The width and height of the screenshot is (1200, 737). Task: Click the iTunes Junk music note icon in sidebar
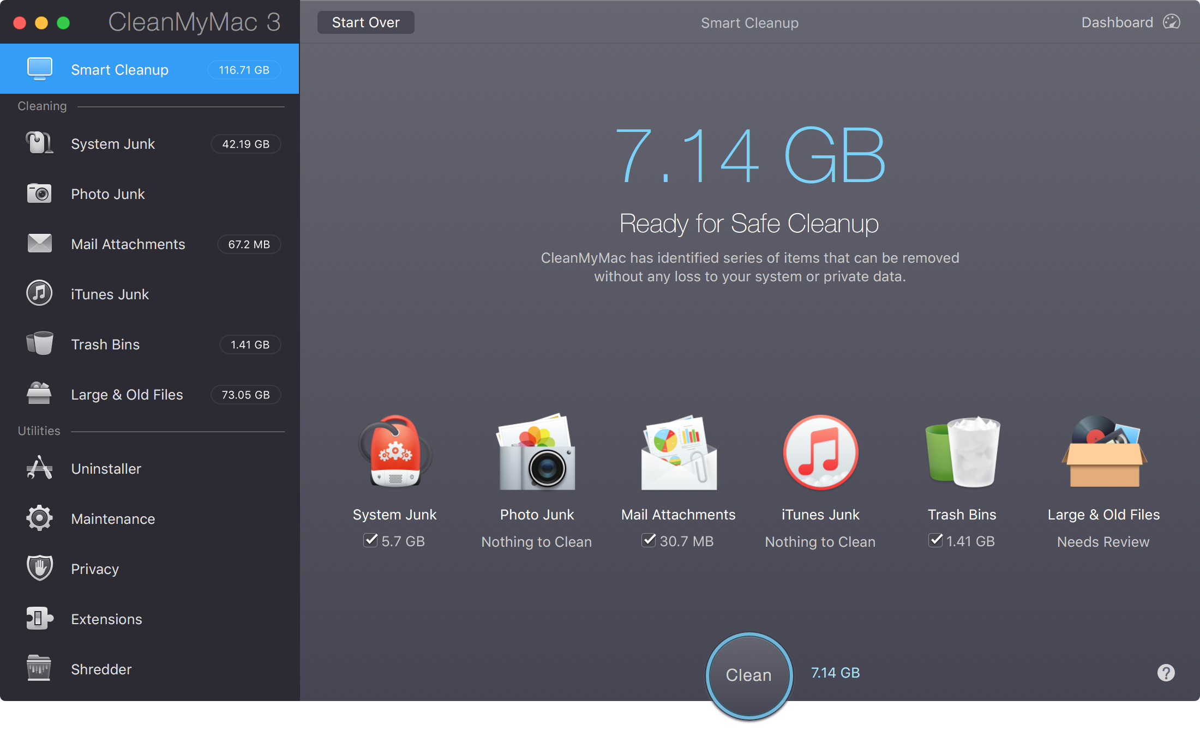39,294
